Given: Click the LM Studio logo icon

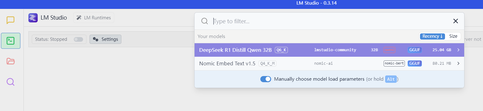Looking at the screenshot, I should tap(33, 18).
